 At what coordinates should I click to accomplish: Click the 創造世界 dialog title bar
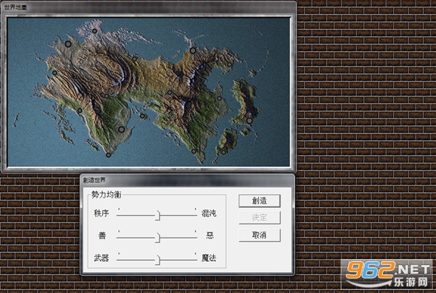pyautogui.click(x=187, y=180)
